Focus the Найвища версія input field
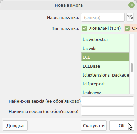This screenshot has height=134, width=137. point(107,111)
